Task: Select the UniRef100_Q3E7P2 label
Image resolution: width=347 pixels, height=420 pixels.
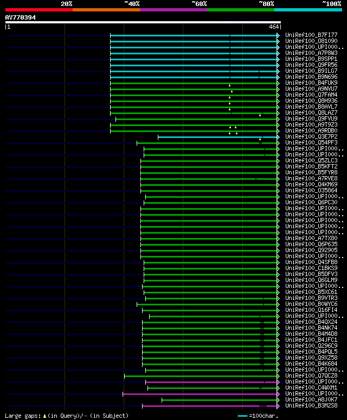Action: click(x=311, y=136)
